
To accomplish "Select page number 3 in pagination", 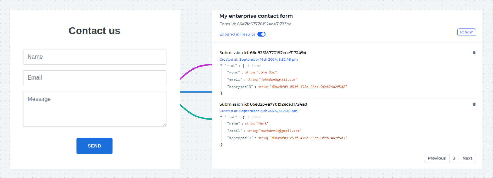I will click(x=454, y=158).
